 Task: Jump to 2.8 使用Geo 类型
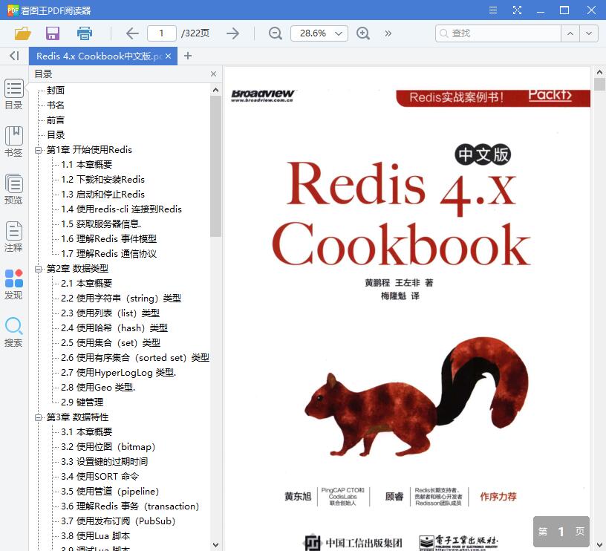point(98,388)
